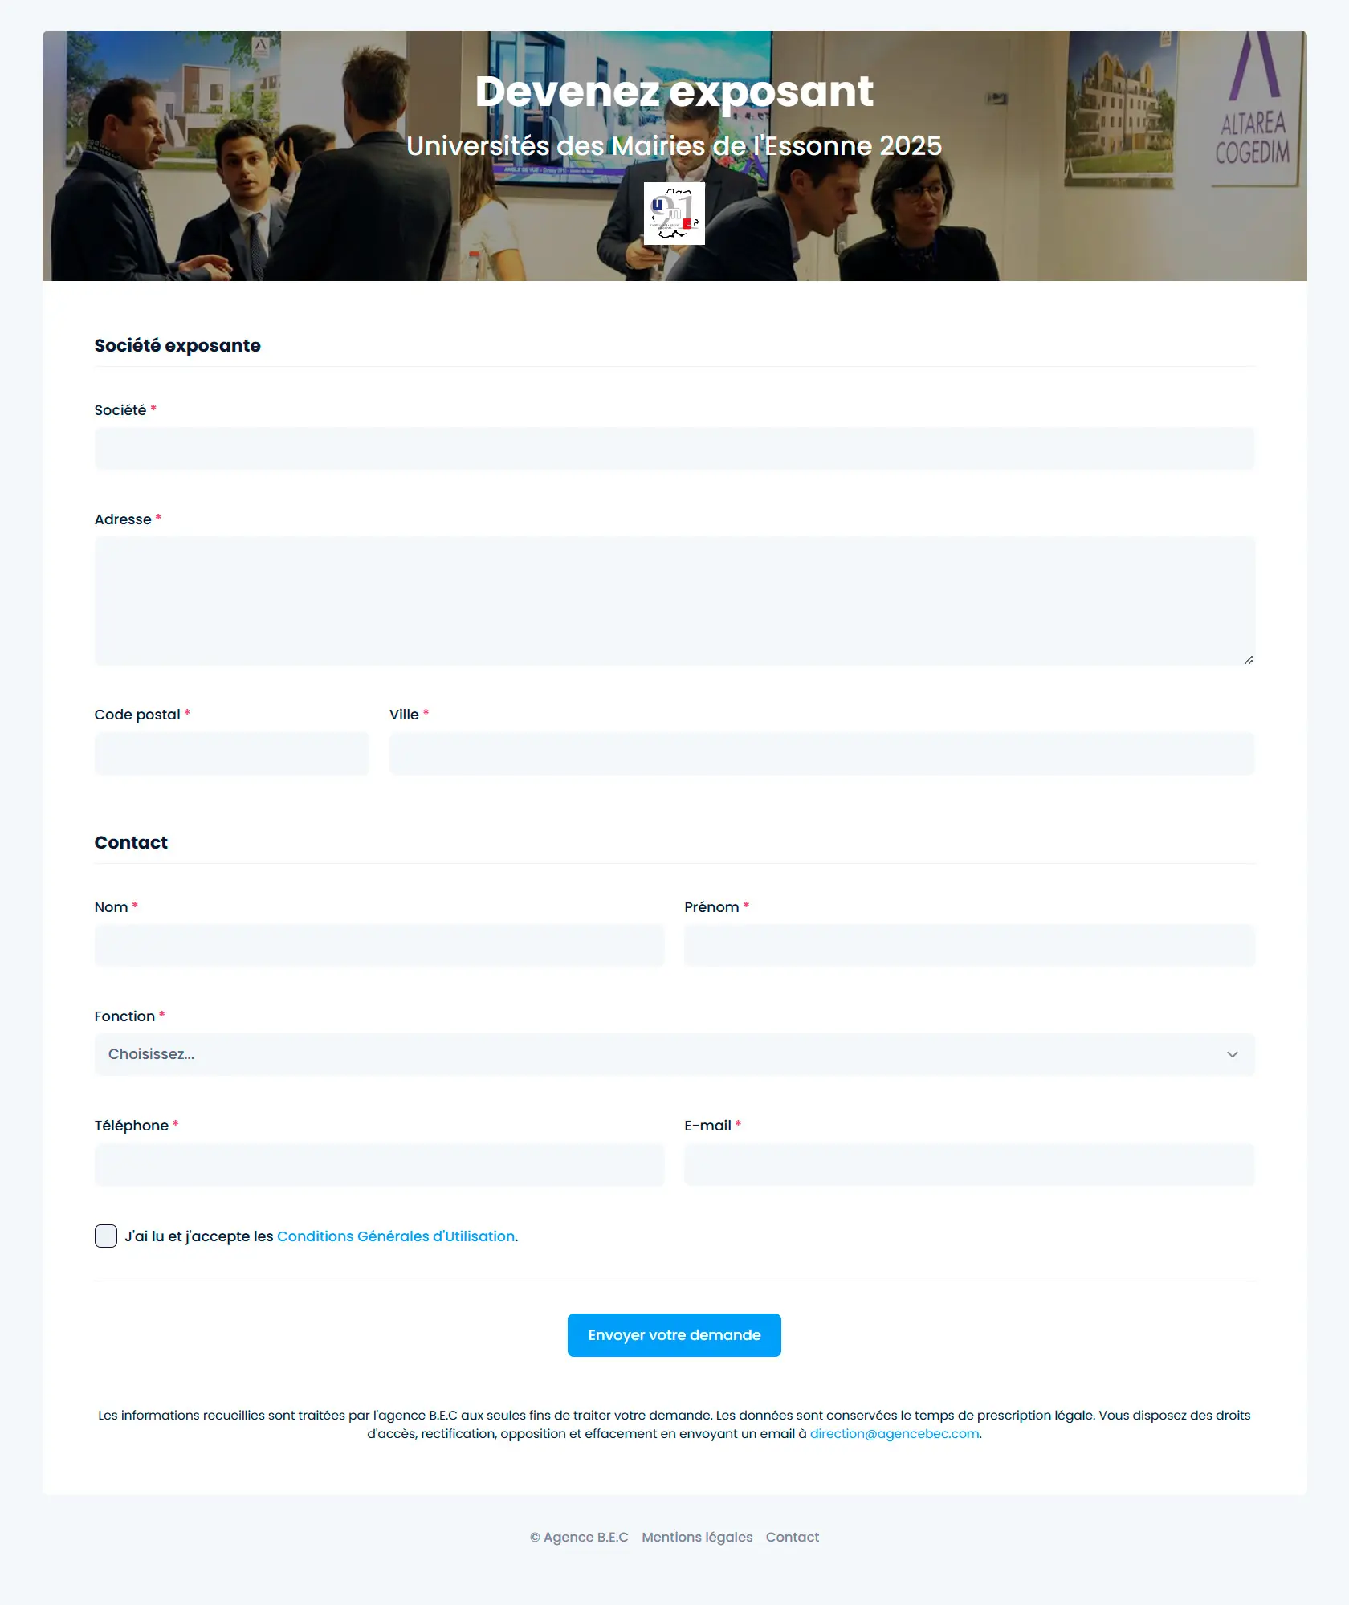
Task: Open Contact link in footer
Action: [x=792, y=1537]
